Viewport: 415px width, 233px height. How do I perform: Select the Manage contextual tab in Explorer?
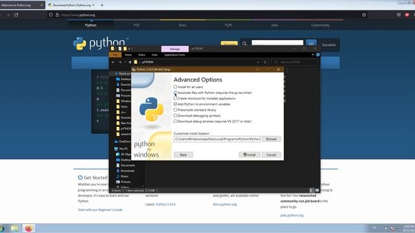pos(174,49)
